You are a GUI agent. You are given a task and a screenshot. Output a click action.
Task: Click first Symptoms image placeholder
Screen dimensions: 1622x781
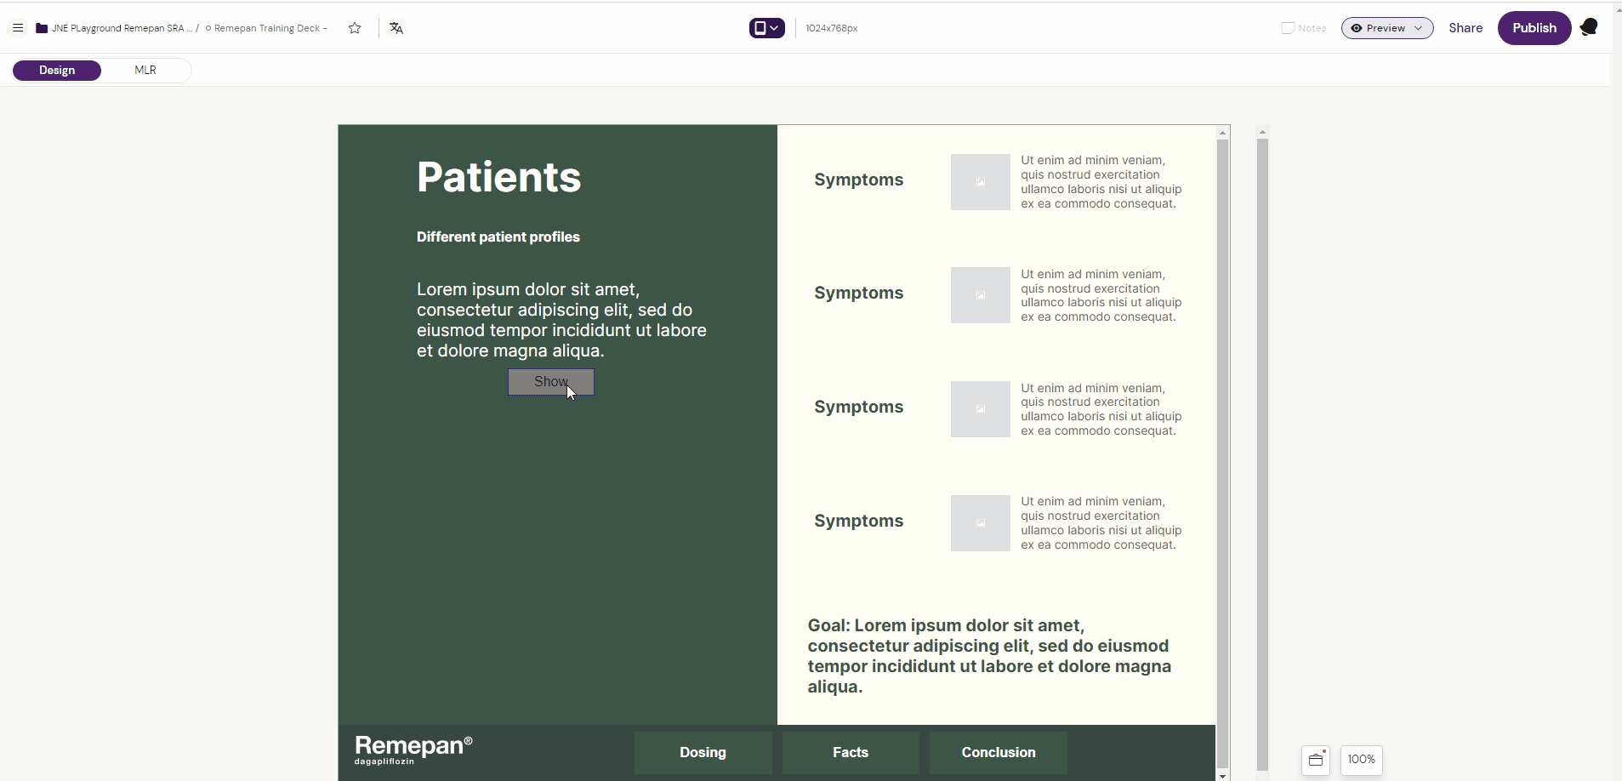[980, 182]
